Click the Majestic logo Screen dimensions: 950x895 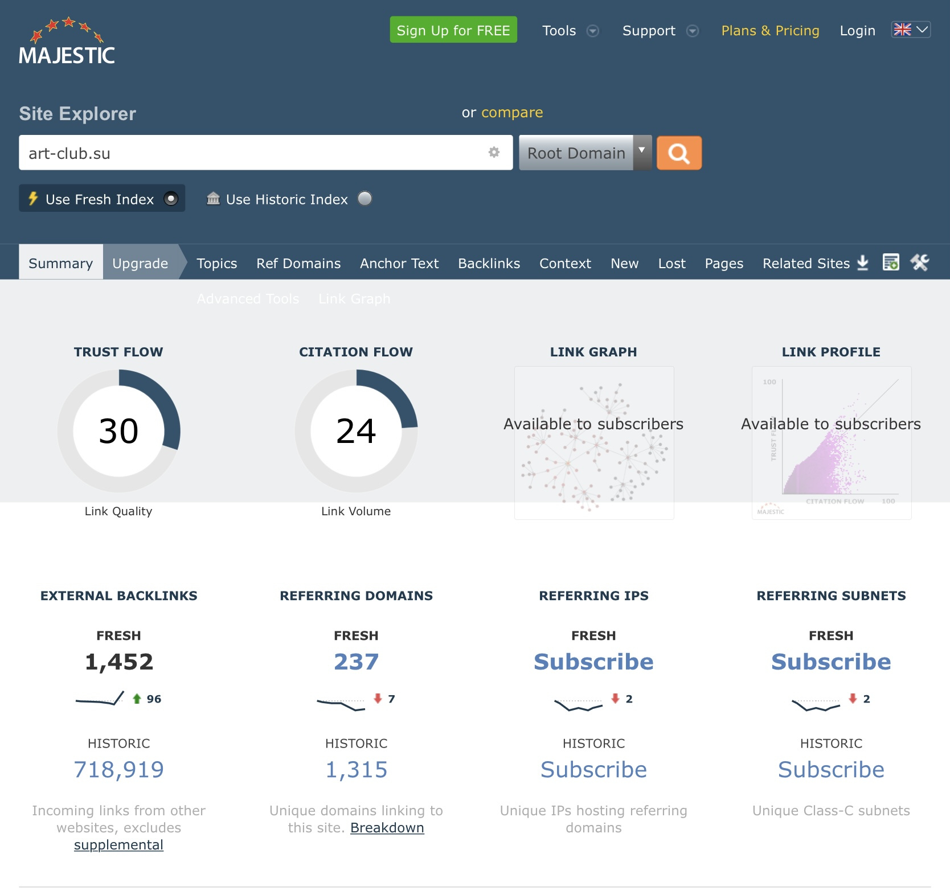point(67,40)
